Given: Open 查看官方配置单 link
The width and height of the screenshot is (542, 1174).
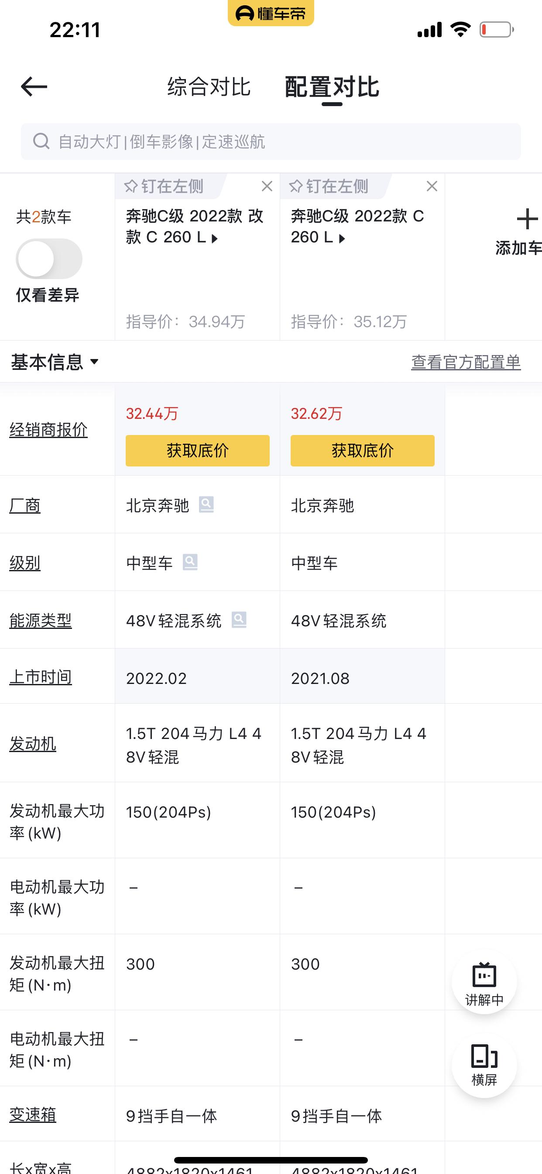Looking at the screenshot, I should (x=466, y=363).
